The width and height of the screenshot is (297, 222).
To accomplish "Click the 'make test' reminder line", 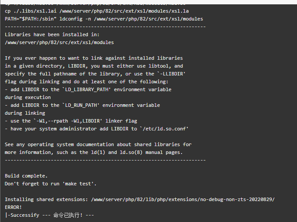I will (51, 184).
